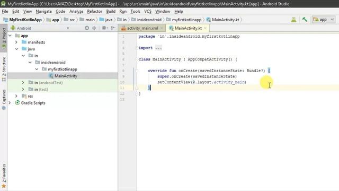Click the scroll from source target icon
This screenshot has height=191, width=339.
[87, 28]
